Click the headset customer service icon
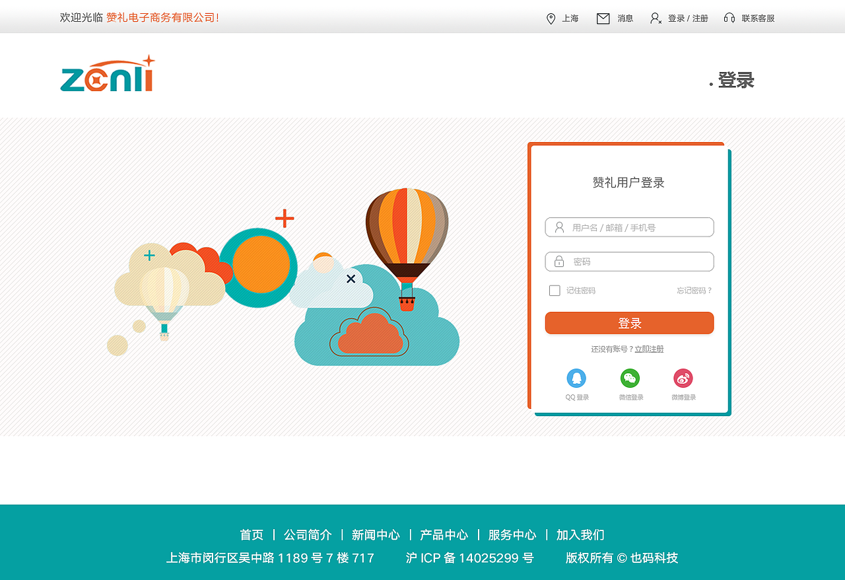Viewport: 845px width, 580px height. click(x=729, y=18)
